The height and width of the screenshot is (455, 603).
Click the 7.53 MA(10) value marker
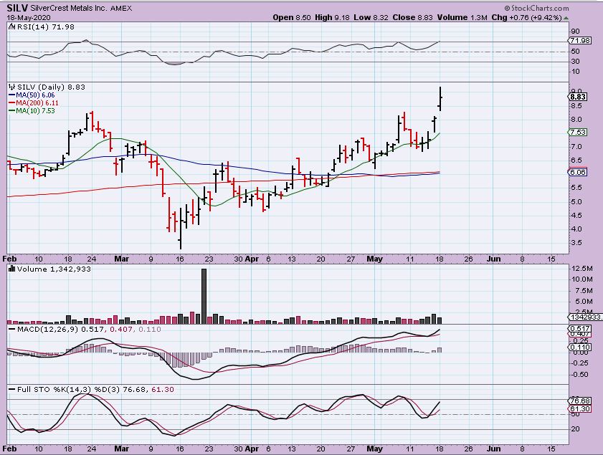pos(578,133)
